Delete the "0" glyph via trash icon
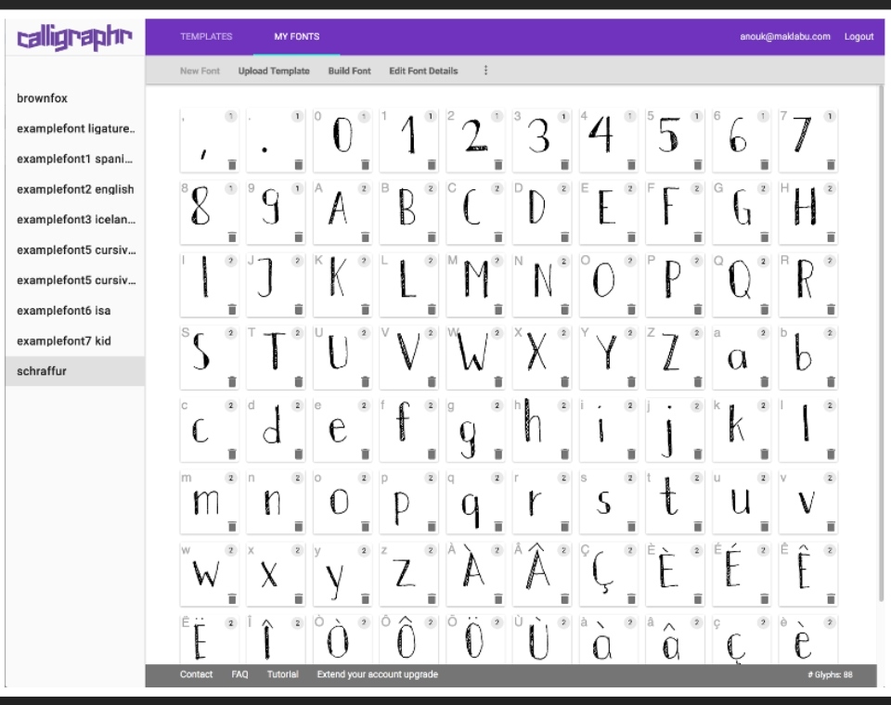The height and width of the screenshot is (705, 891). pyautogui.click(x=365, y=163)
